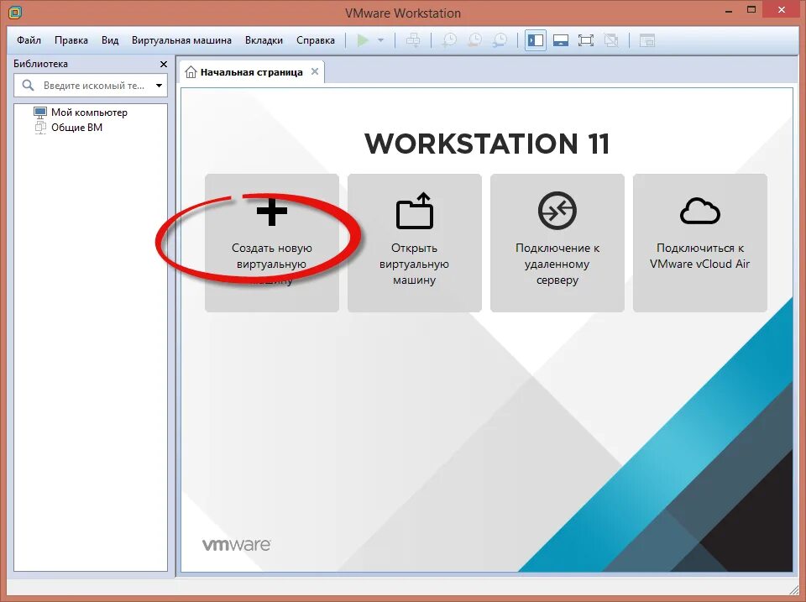Expand the library search filter dropdown
Viewport: 806px width, 602px height.
point(159,86)
